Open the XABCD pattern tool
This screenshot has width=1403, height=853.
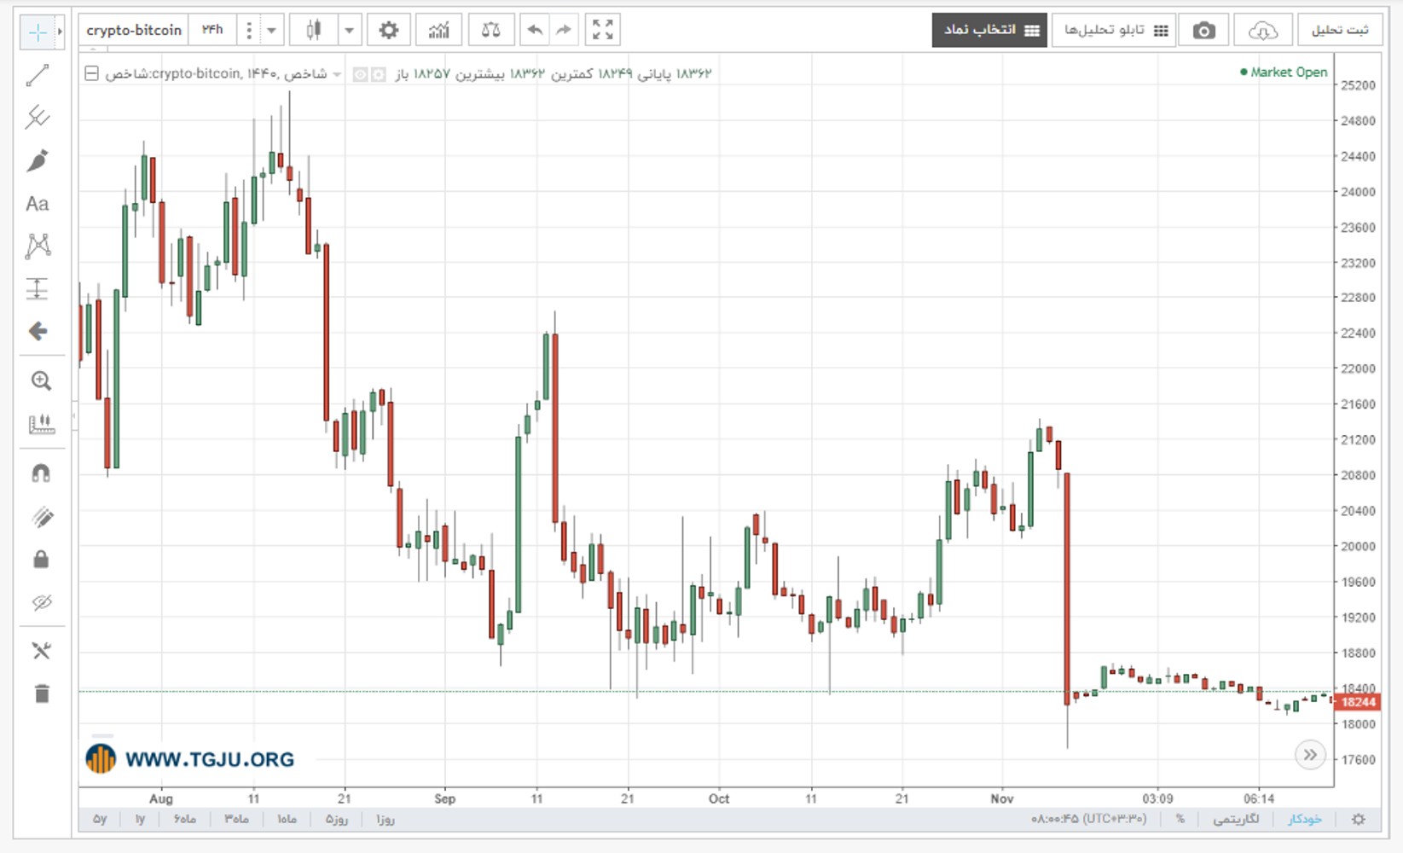pyautogui.click(x=38, y=247)
